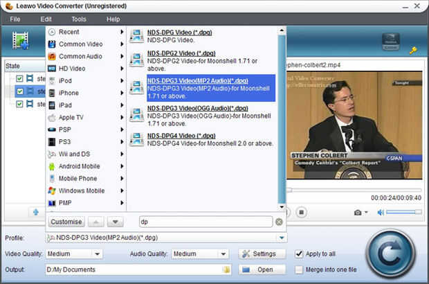Click the NDS-DPG2 Video profile icon
The width and height of the screenshot is (429, 284).
[136, 60]
